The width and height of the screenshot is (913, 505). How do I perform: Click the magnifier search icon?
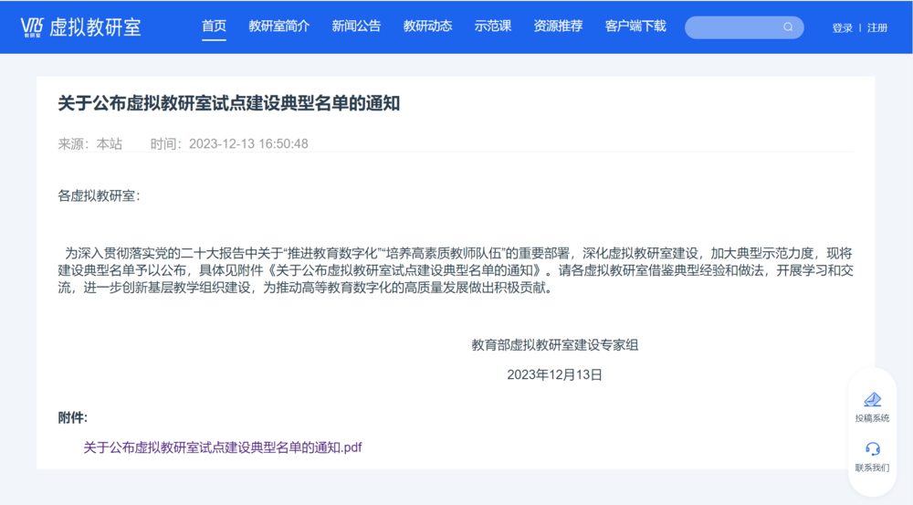pos(788,27)
